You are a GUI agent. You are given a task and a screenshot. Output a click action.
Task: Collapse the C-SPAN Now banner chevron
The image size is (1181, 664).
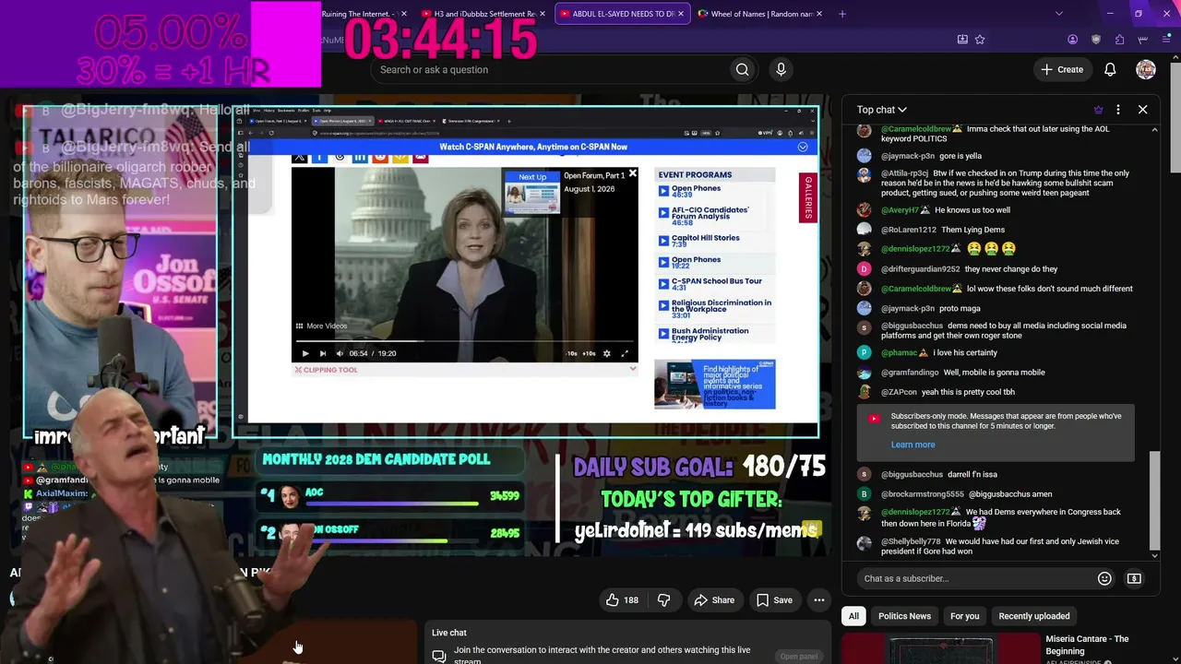(x=803, y=147)
